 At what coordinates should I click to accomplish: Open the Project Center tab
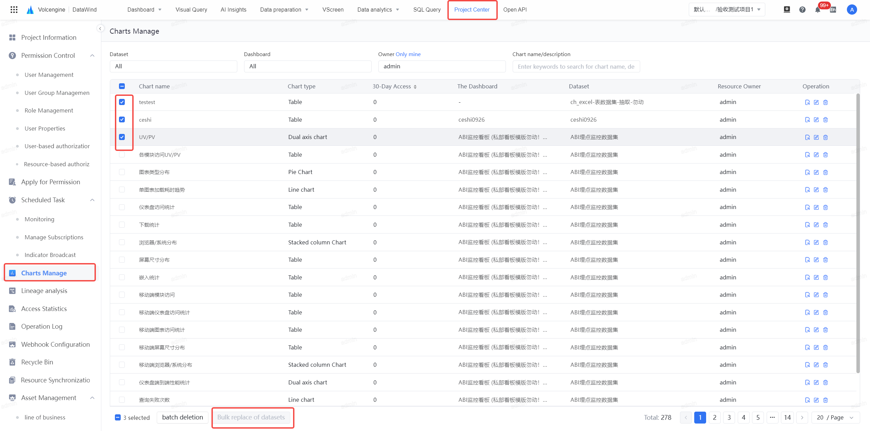pos(472,10)
